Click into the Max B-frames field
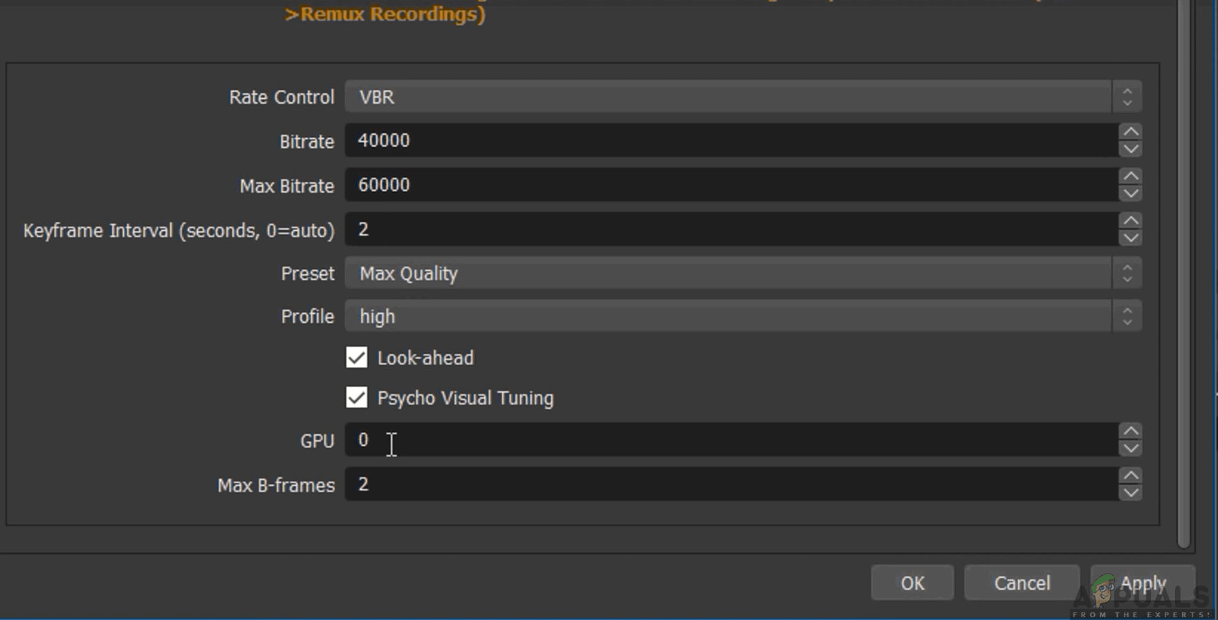This screenshot has height=620, width=1218. point(732,484)
